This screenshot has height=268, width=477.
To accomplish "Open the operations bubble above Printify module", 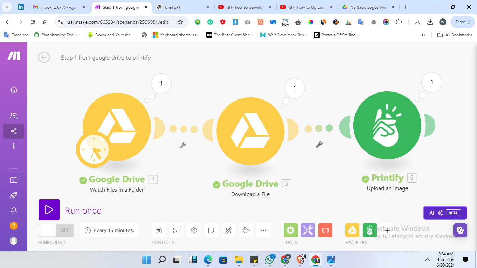I will coord(432,82).
